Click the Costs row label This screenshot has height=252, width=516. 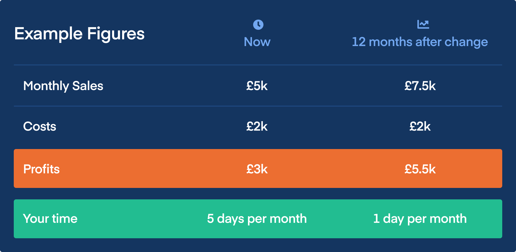[x=40, y=126]
